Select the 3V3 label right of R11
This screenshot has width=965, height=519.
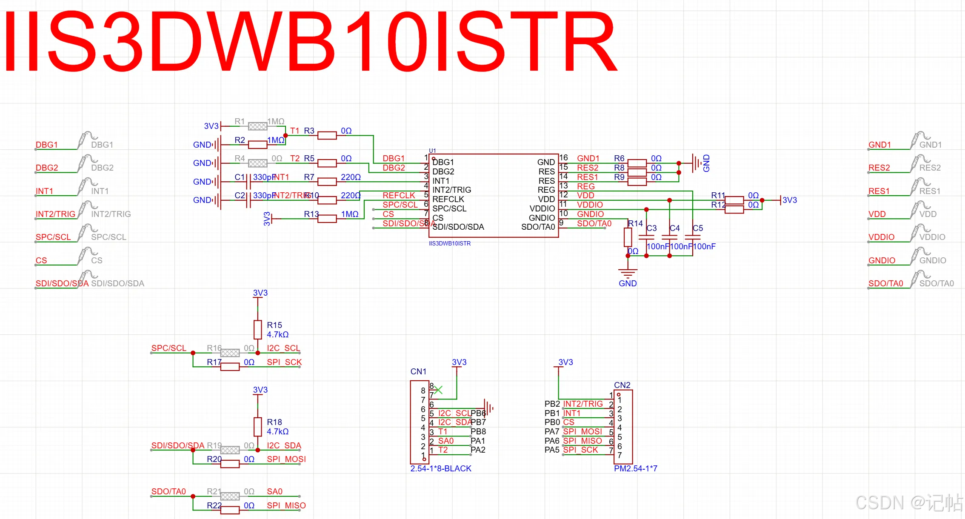pos(790,200)
